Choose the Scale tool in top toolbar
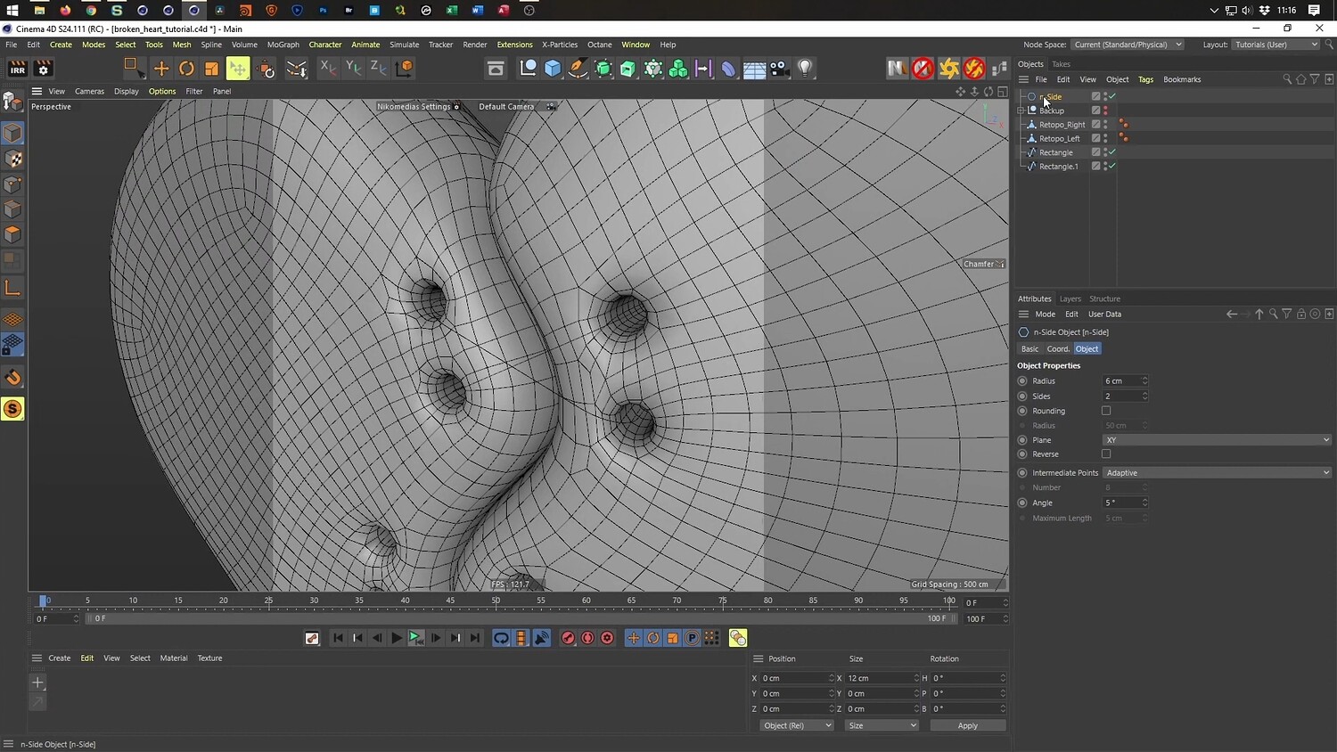Screen dimensions: 1337x752 (x=211, y=69)
